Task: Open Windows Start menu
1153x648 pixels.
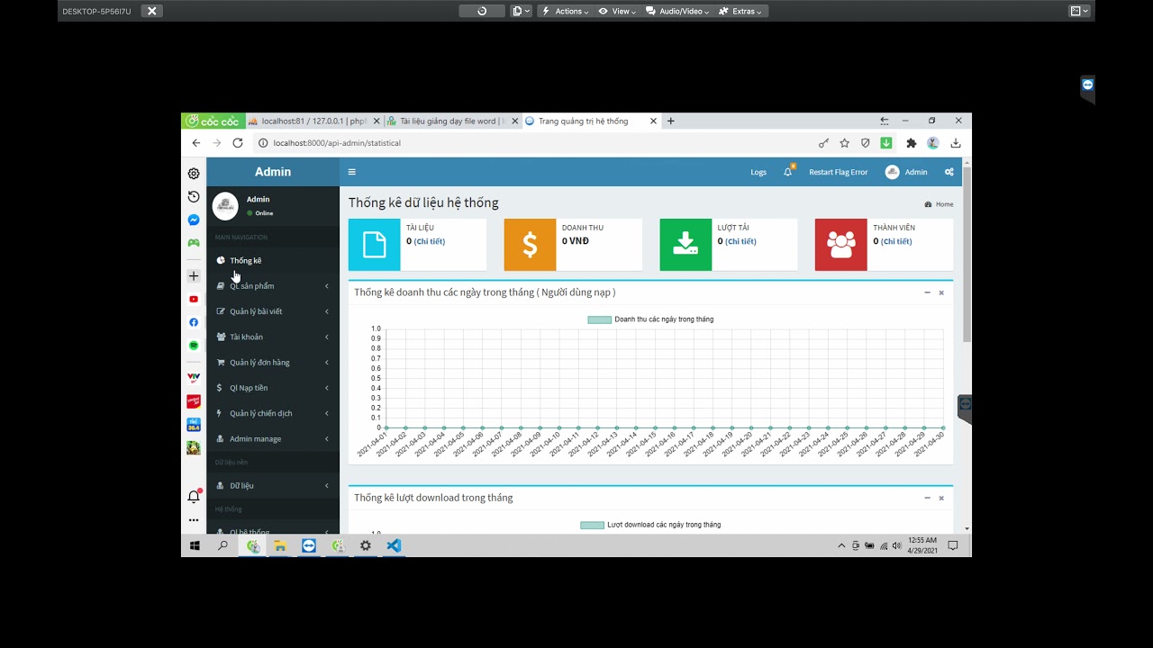Action: click(195, 545)
